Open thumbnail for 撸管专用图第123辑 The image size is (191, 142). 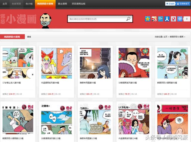(95, 119)
